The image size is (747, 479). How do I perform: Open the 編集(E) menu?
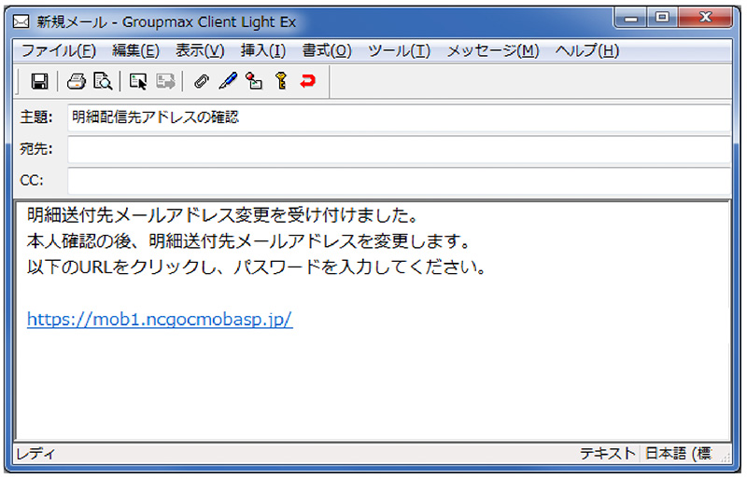tap(135, 50)
